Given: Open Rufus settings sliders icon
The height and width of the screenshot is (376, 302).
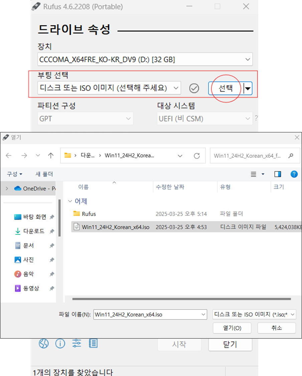Looking at the screenshot, I should (77, 343).
